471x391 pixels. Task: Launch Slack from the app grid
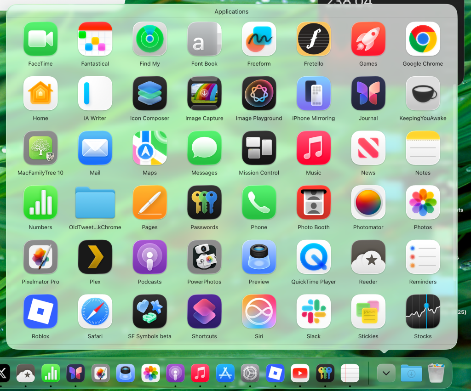pyautogui.click(x=313, y=312)
